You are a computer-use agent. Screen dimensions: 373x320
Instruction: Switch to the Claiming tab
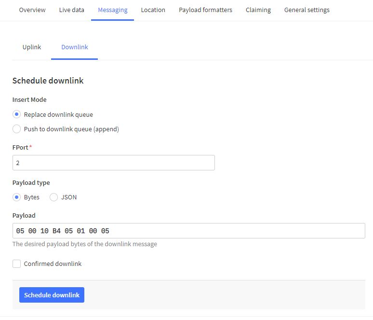tap(258, 10)
